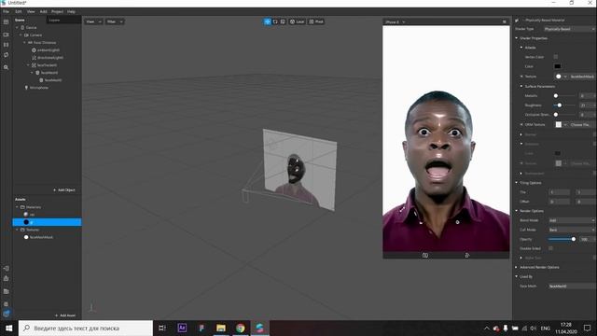Switch to the Layers tab
The width and height of the screenshot is (597, 336).
pos(54,21)
